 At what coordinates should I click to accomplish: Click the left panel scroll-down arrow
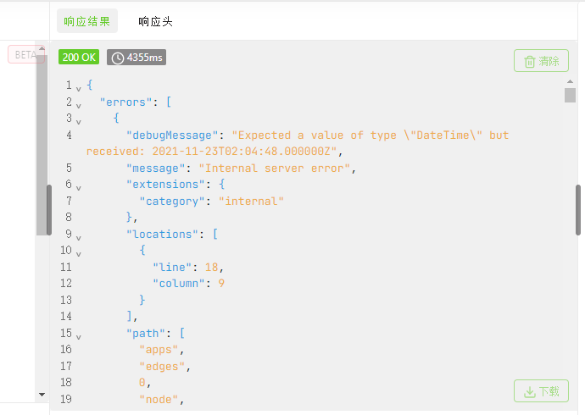tap(42, 394)
